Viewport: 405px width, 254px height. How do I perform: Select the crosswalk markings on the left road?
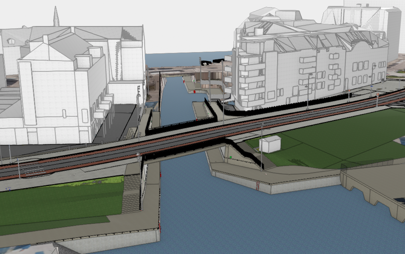[34, 170]
